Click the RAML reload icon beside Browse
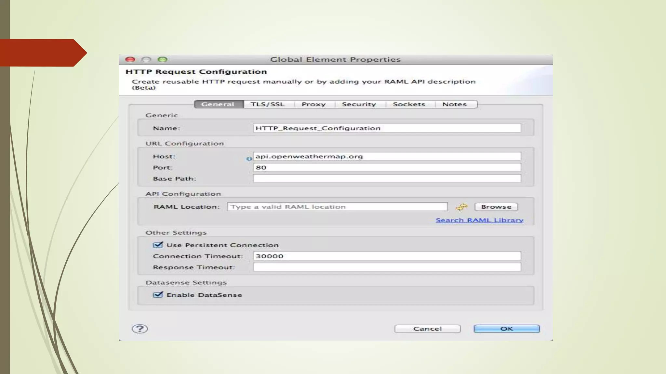Screen dimensions: 666x374 pos(461,207)
